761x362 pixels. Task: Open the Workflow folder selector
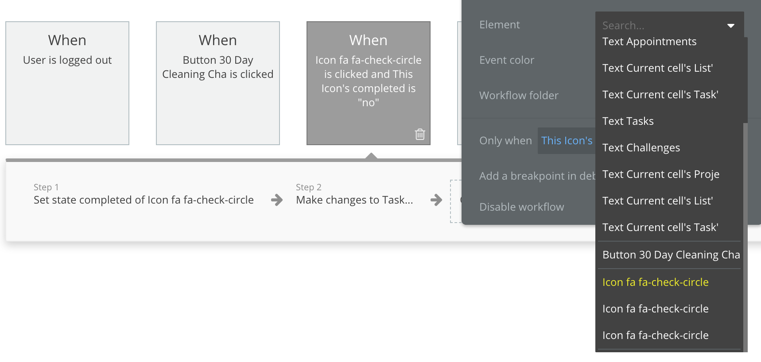[519, 95]
